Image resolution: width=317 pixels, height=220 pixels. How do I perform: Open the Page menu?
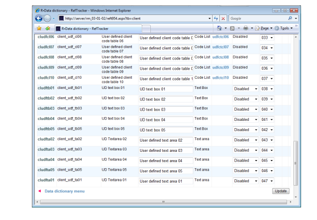pos(264,29)
